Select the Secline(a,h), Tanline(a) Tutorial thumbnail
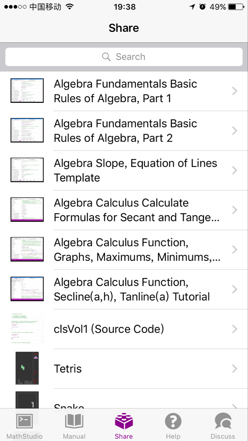The image size is (248, 441). coord(27,289)
